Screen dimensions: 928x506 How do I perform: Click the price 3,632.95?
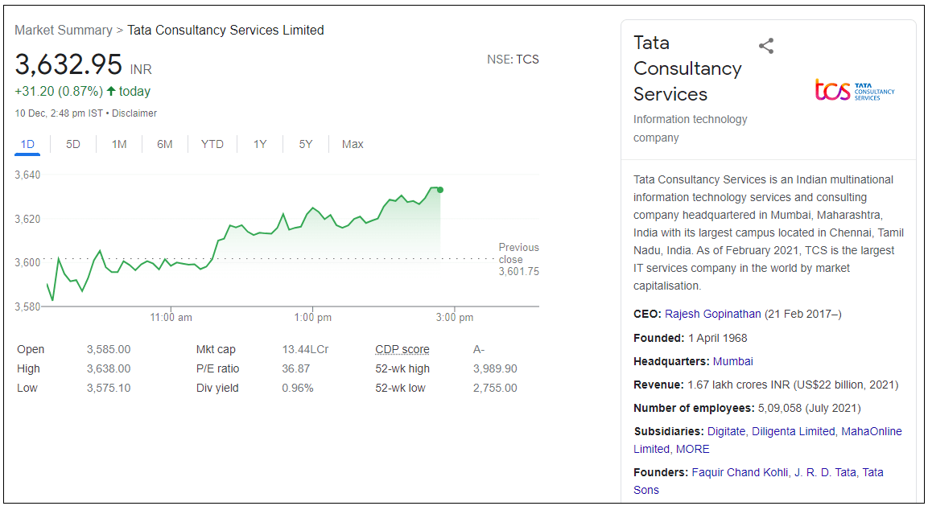[68, 64]
